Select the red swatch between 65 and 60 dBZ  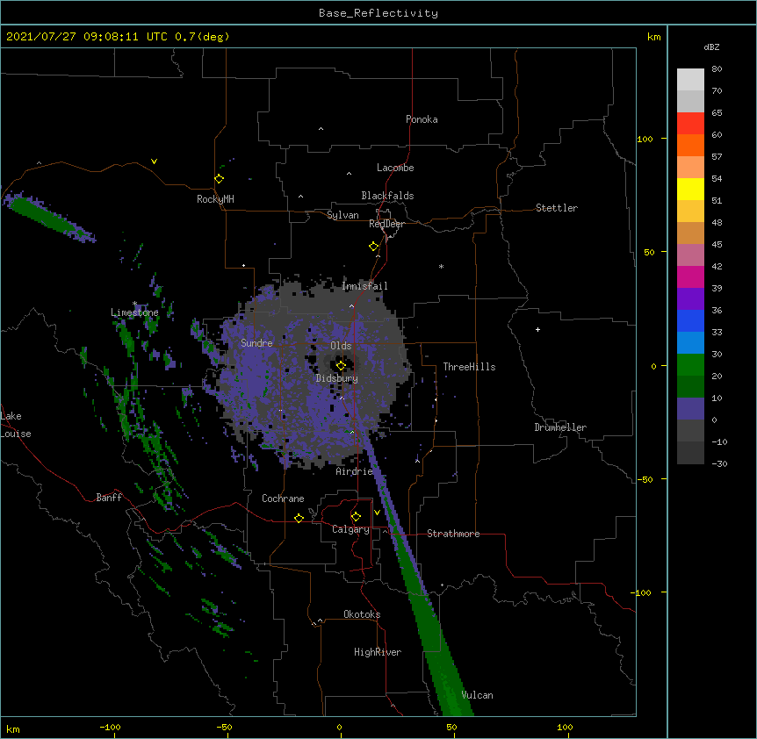click(x=690, y=124)
